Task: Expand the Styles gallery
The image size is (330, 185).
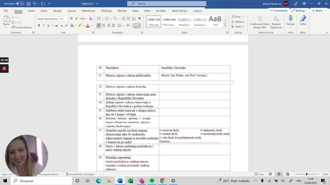Action: tap(225, 25)
